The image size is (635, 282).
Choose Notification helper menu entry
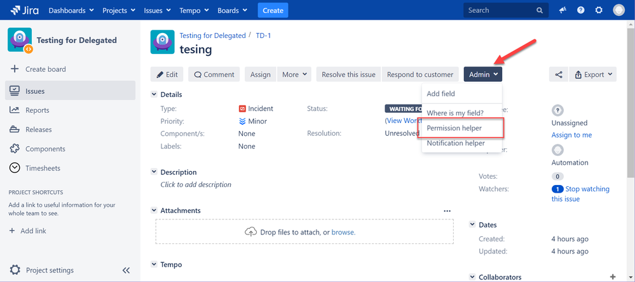(x=456, y=143)
